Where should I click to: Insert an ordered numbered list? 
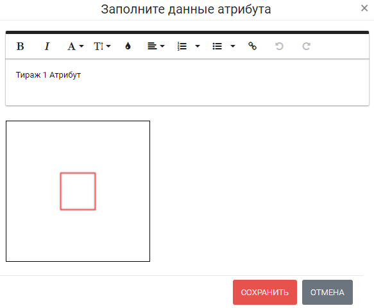pyautogui.click(x=182, y=46)
